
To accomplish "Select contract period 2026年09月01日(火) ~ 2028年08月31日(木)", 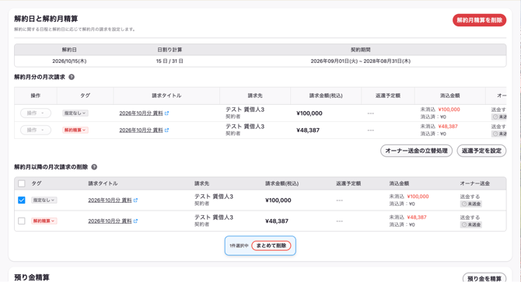I will coord(361,61).
